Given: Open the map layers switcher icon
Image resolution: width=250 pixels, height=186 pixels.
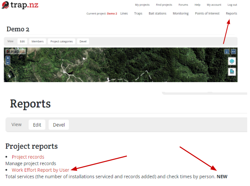Looking at the screenshot, I should [x=232, y=61].
